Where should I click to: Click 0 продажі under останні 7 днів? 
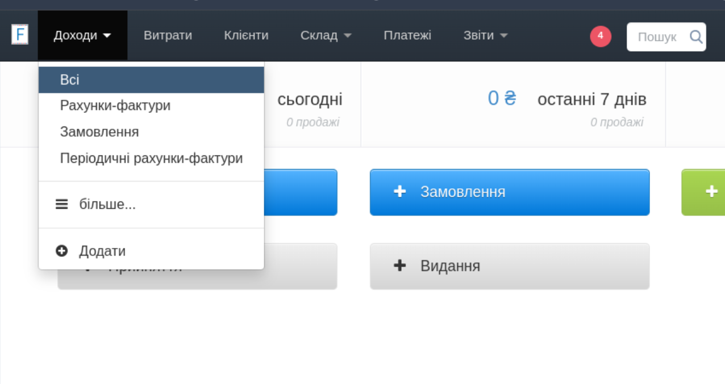click(x=617, y=123)
